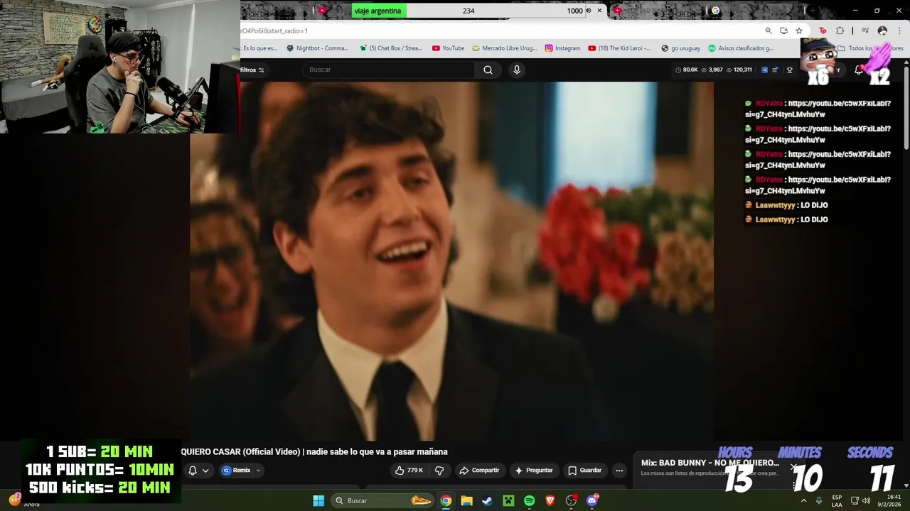The height and width of the screenshot is (511, 910).
Task: Click taskbar Buscar search box
Action: click(384, 500)
